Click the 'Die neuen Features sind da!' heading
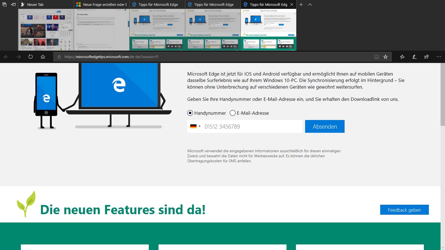The width and height of the screenshot is (445, 250). click(123, 210)
